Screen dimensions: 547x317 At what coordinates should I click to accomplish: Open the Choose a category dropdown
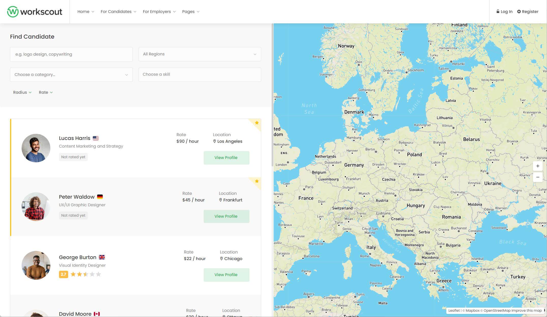tap(71, 75)
